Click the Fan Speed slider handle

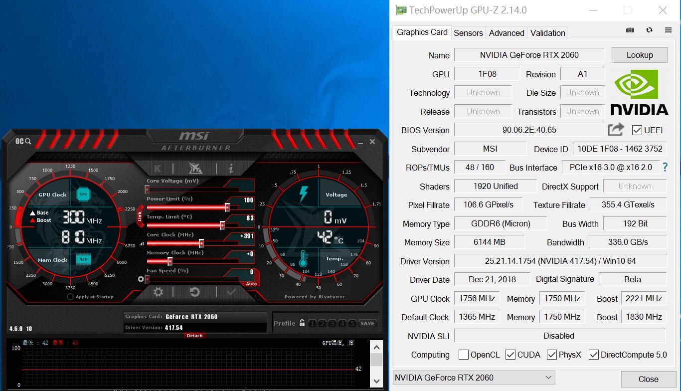[147, 279]
